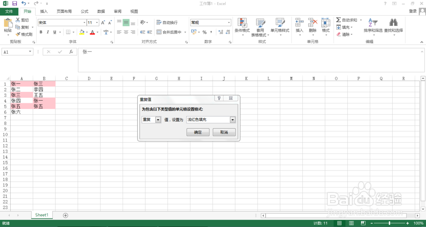The image size is (426, 227).
Task: Toggle align text left
Action: point(119,32)
